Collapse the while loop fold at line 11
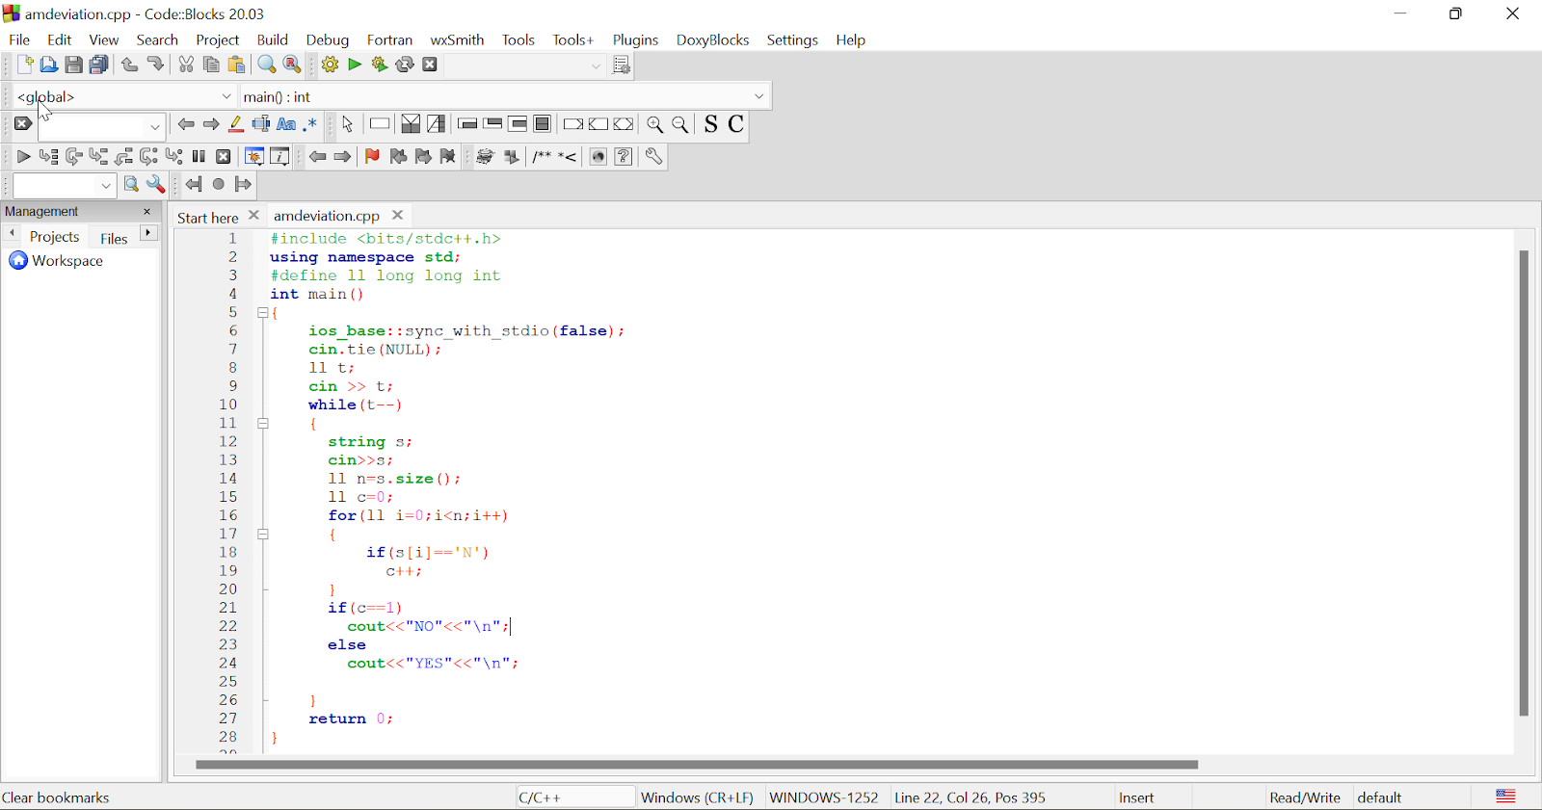This screenshot has height=810, width=1542. pyautogui.click(x=263, y=424)
